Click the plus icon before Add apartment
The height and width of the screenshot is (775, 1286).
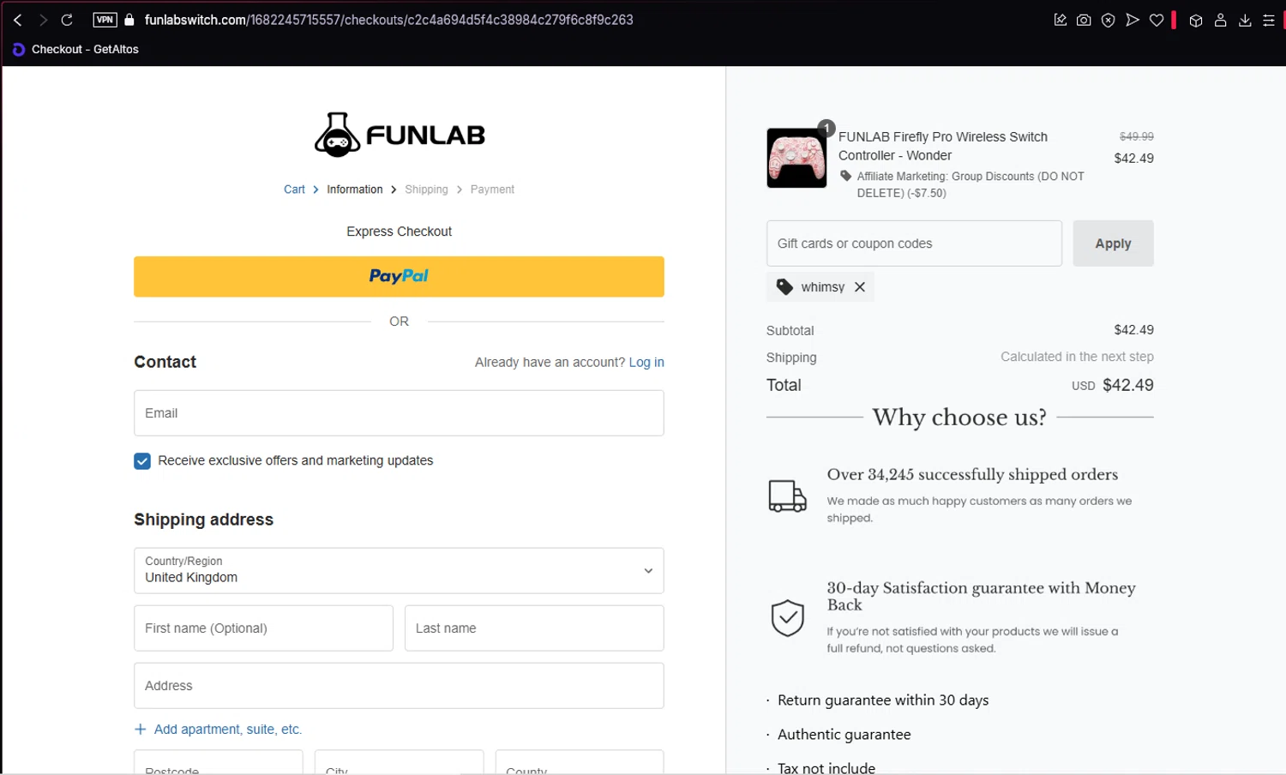141,730
